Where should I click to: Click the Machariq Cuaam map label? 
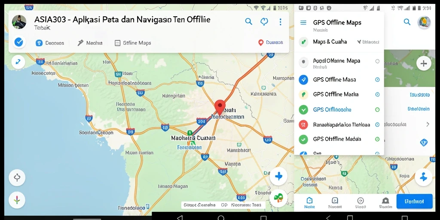(x=193, y=138)
